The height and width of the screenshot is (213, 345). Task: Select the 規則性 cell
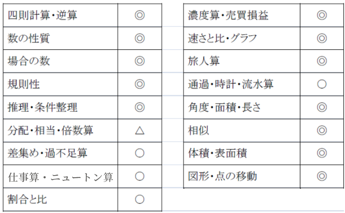click(x=61, y=84)
